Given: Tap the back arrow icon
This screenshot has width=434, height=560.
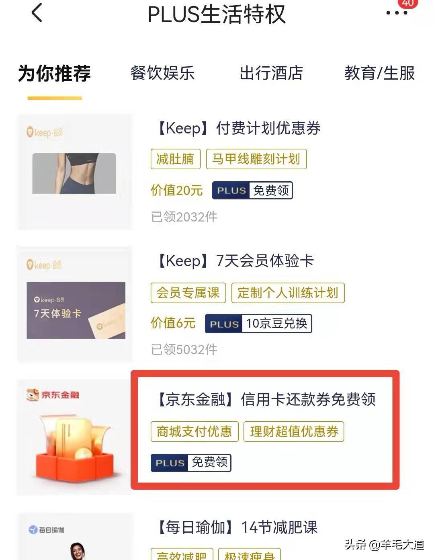Looking at the screenshot, I should click(37, 12).
